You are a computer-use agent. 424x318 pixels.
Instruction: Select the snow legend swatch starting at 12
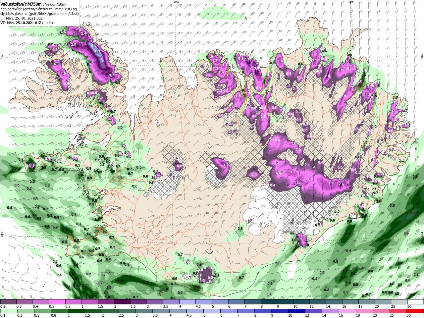318,302
